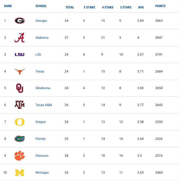Sort table by AVG column header

[141, 7]
